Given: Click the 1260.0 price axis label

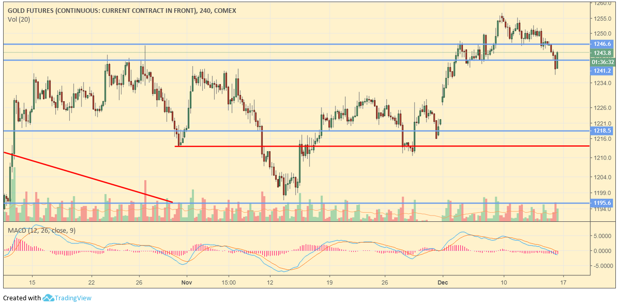Looking at the screenshot, I should tap(603, 4).
